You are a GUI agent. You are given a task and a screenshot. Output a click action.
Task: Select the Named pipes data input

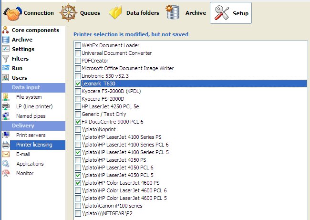click(x=32, y=116)
